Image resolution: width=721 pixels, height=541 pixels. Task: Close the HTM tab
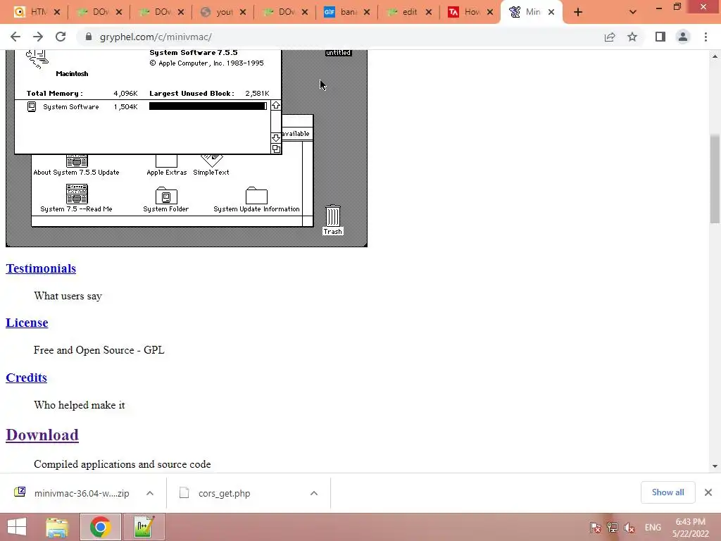57,13
